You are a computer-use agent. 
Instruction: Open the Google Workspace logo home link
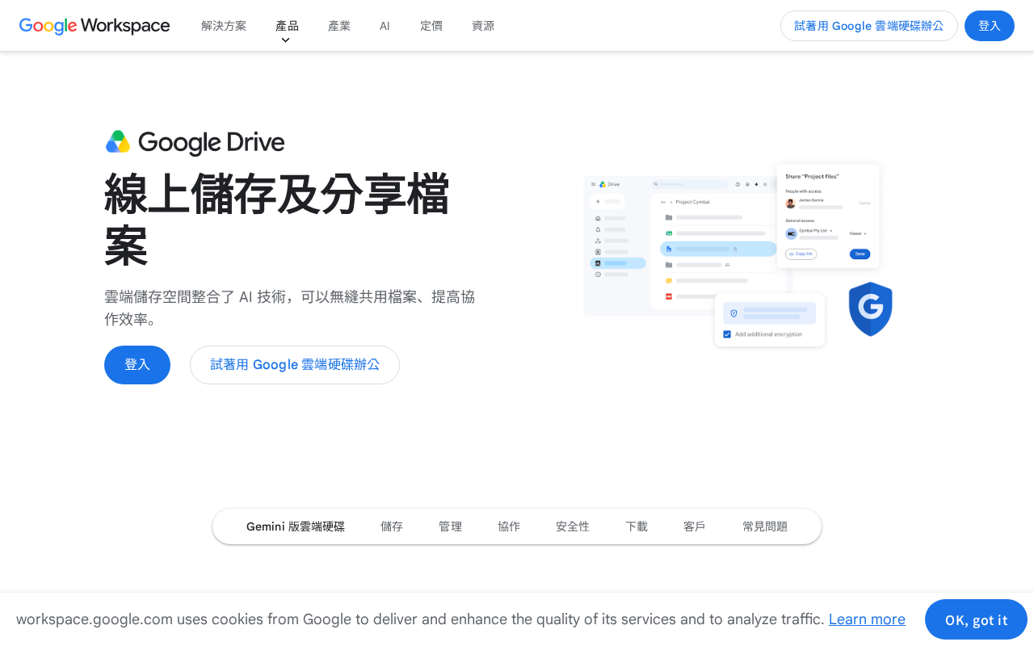(95, 26)
